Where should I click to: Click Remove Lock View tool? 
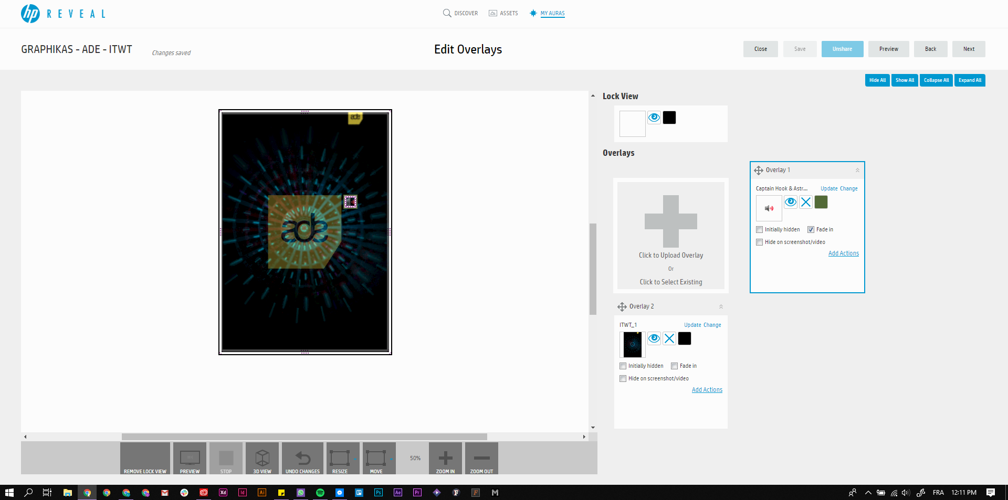tap(145, 459)
